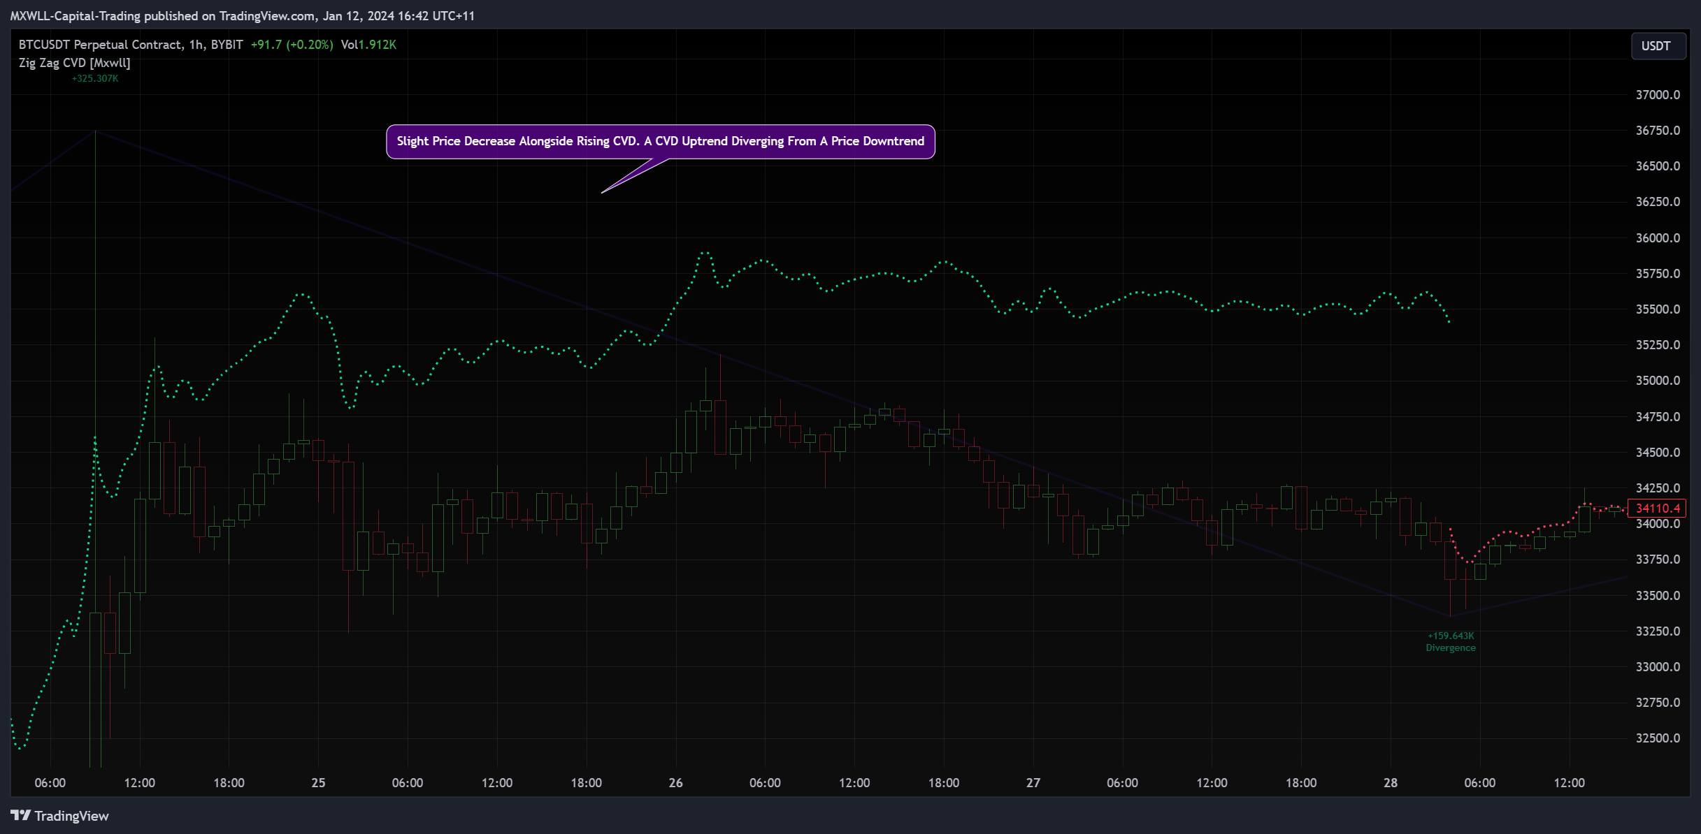The width and height of the screenshot is (1701, 834).
Task: Click the +91.7 (+0.20%) price change text
Action: [292, 45]
